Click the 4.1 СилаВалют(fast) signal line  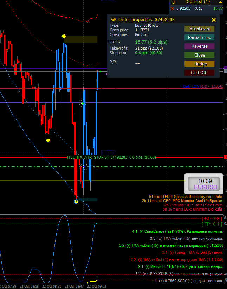coord(177,231)
